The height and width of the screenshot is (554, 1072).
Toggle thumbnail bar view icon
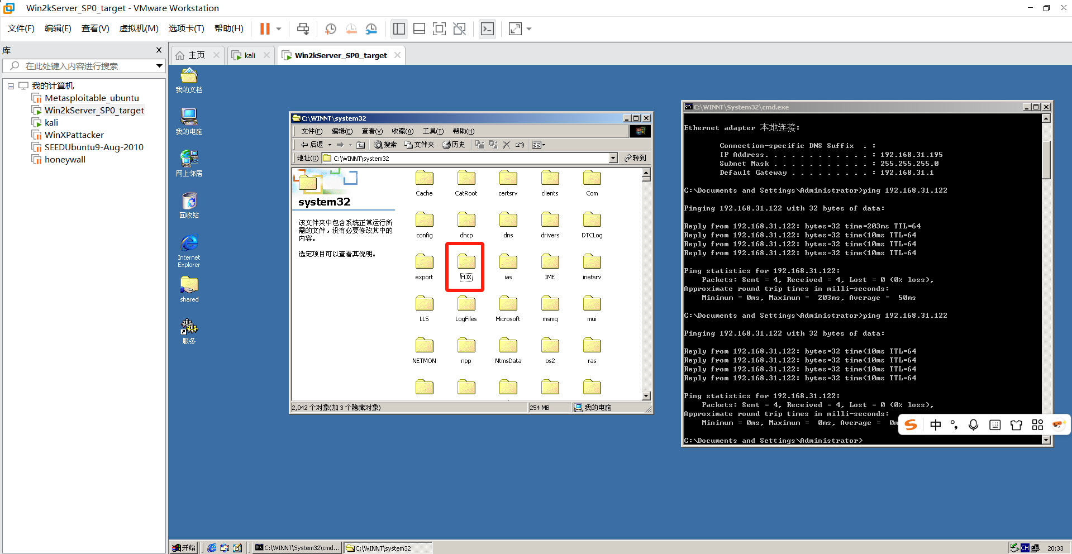(x=419, y=28)
